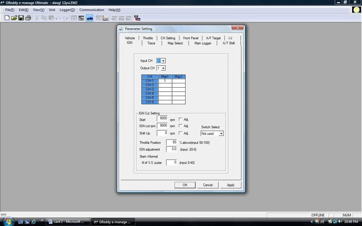
Task: Click the folder tree window toolbar icon
Action: 81,18
